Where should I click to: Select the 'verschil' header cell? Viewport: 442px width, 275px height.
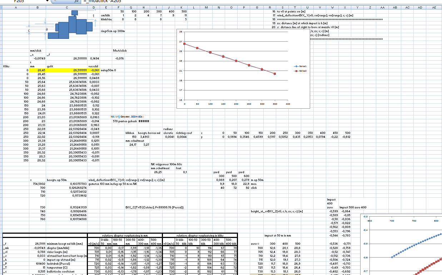tap(94, 66)
